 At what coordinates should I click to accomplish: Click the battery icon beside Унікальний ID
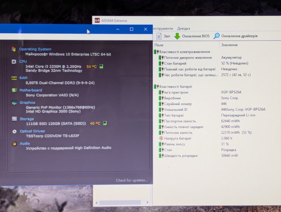161,110
